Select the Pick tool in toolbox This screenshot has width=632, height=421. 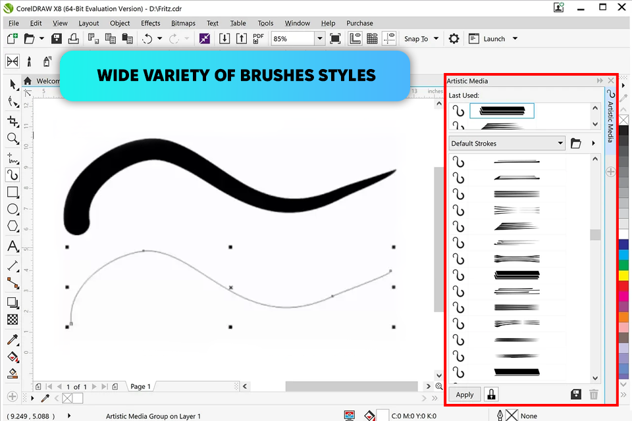tap(13, 84)
